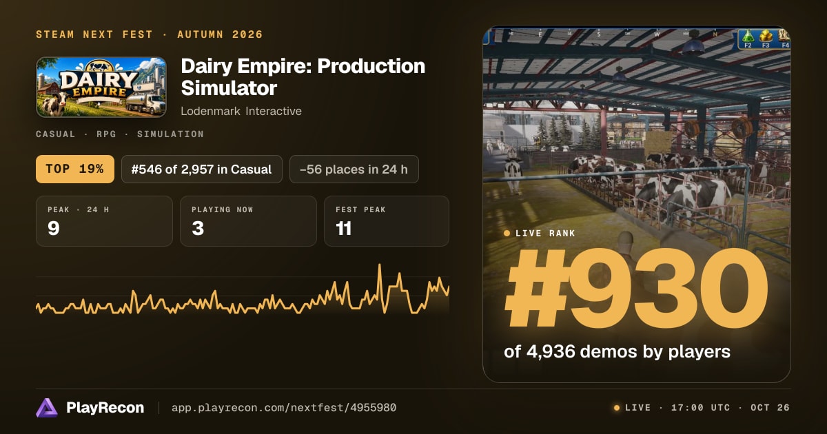
Task: Select the Fest Peak stat card
Action: click(x=387, y=221)
